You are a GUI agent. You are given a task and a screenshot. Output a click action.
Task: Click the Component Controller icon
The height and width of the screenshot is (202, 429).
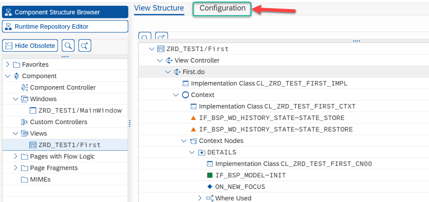pos(25,87)
